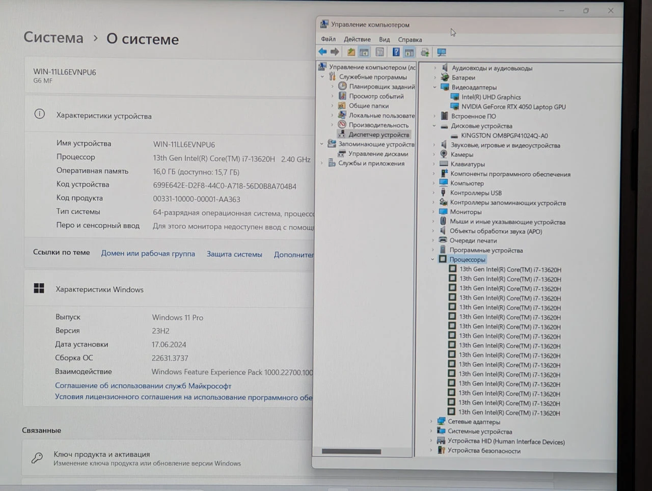Image resolution: width=652 pixels, height=491 pixels.
Task: Expand the Сетевые адаптеры category
Action: [431, 422]
